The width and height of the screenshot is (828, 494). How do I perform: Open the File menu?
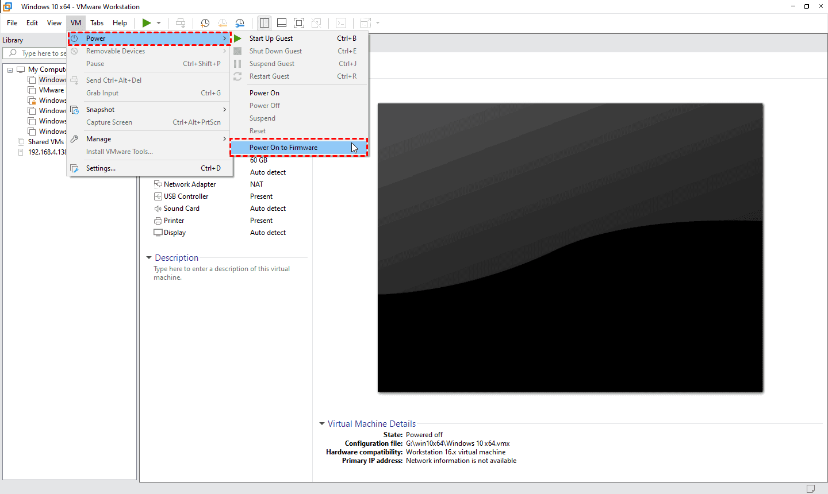tap(12, 23)
